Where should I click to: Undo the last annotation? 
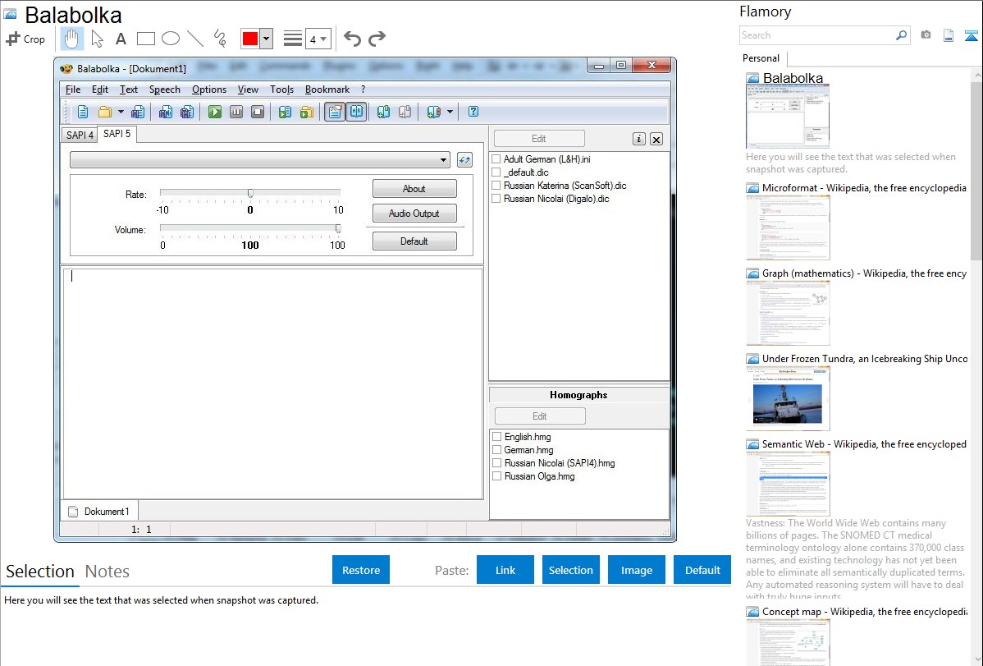(x=352, y=39)
